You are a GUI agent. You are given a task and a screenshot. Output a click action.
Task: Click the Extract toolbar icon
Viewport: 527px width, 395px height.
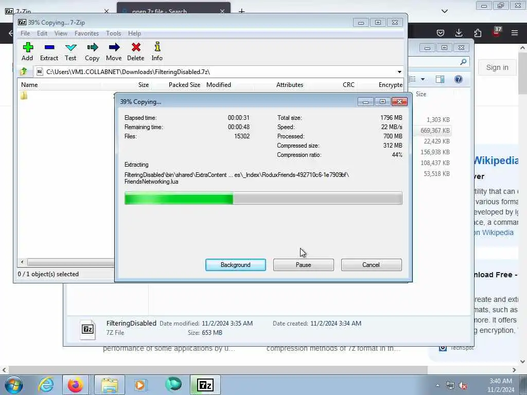click(x=49, y=51)
